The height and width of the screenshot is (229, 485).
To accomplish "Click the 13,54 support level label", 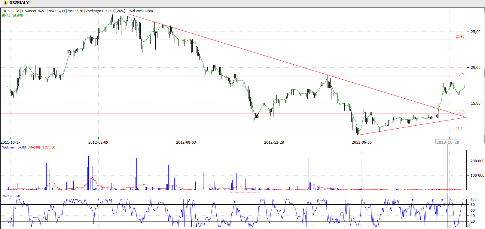I will coord(460,111).
